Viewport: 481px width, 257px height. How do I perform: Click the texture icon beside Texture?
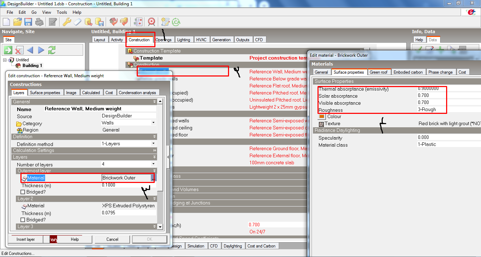click(x=321, y=124)
